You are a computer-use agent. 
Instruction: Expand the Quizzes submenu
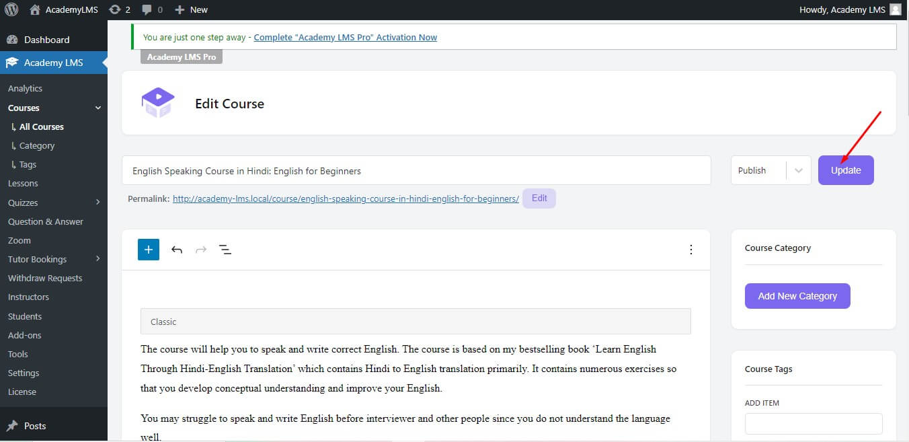(x=98, y=202)
